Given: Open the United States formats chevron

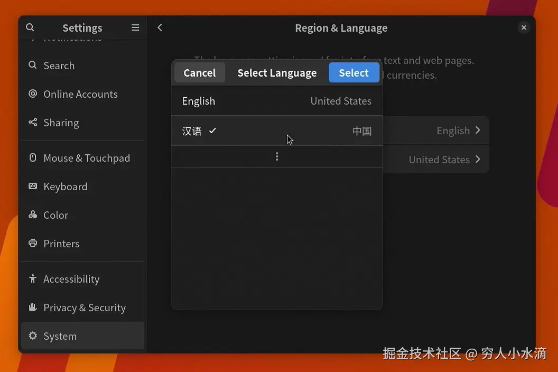Looking at the screenshot, I should pos(478,159).
